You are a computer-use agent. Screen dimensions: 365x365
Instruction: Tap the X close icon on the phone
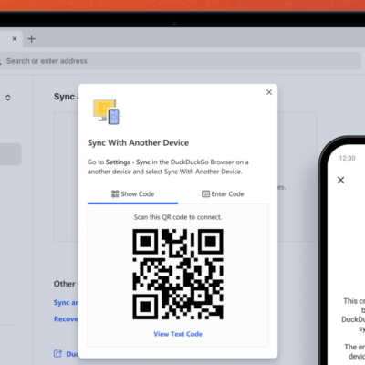[x=341, y=180]
